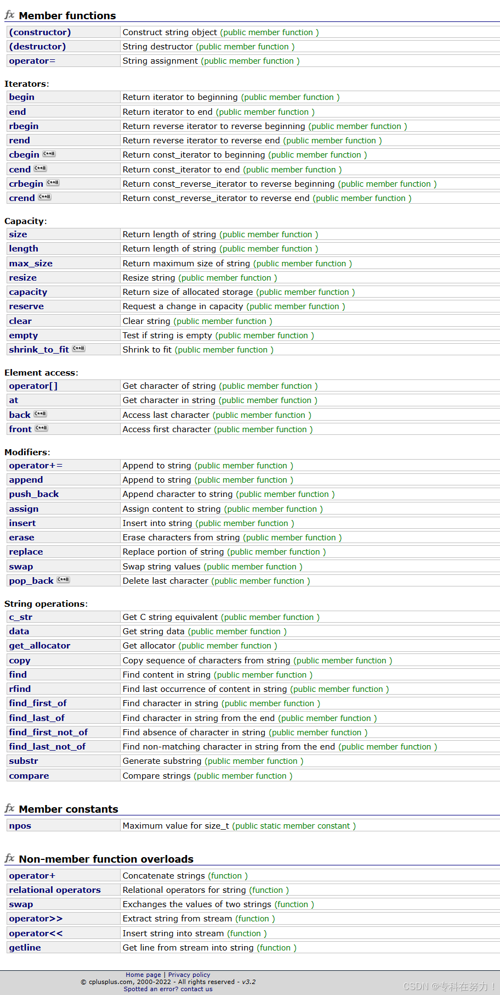
Task: Open the substr link
Action: coord(24,761)
